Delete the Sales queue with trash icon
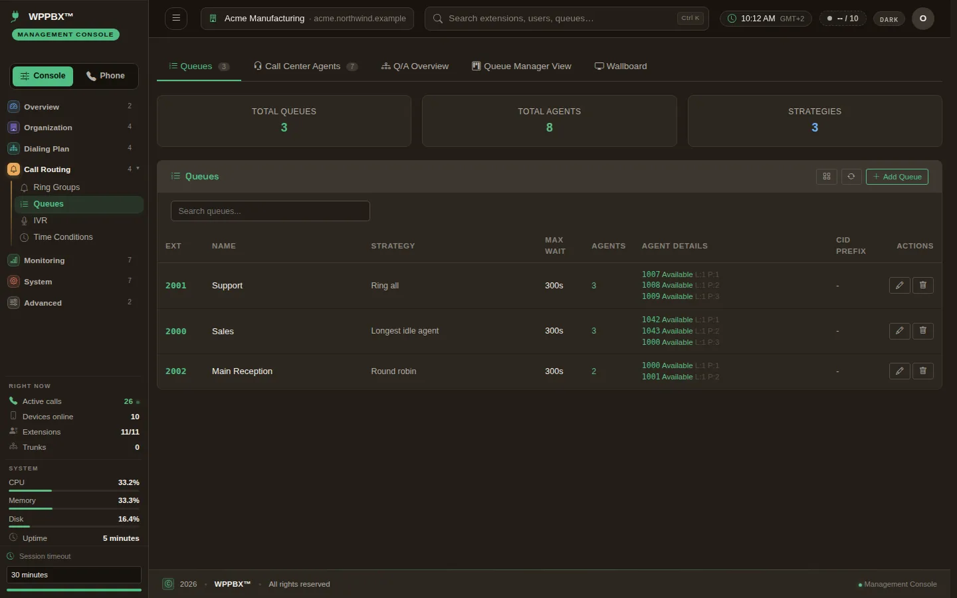The height and width of the screenshot is (598, 957). click(x=922, y=331)
